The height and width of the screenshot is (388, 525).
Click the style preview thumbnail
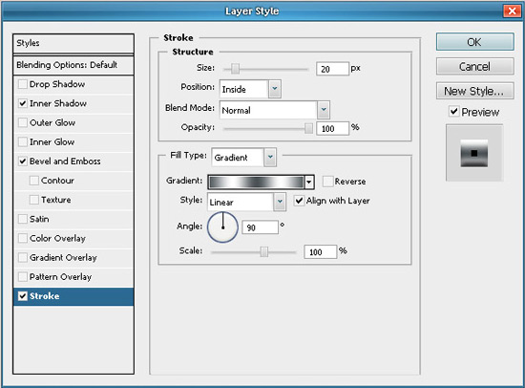click(474, 153)
